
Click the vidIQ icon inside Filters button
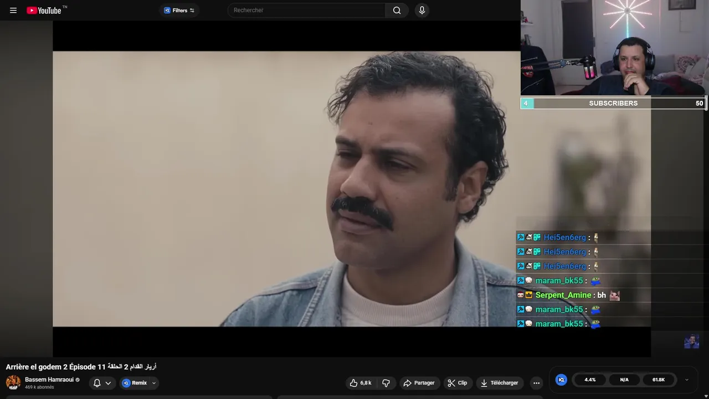pyautogui.click(x=167, y=10)
